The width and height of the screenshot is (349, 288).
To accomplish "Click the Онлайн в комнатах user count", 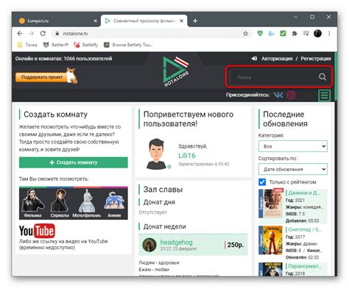I will pyautogui.click(x=63, y=59).
